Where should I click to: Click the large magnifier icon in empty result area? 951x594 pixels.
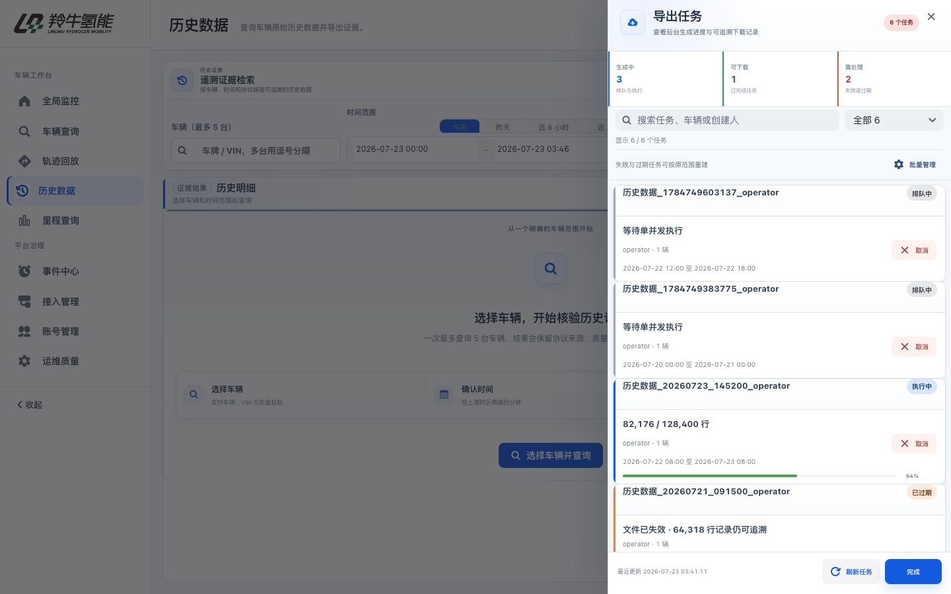[551, 269]
